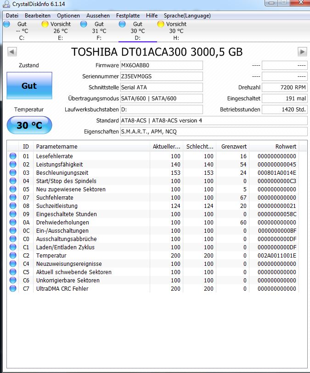Select raw value 0000000000C3
The width and height of the screenshot is (310, 373).
[x=277, y=181]
